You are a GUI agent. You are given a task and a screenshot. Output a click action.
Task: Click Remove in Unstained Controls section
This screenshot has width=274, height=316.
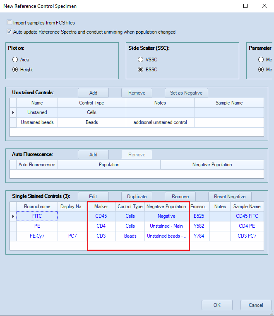click(x=137, y=93)
